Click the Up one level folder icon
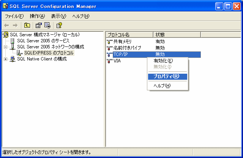Image resolution: width=243 pixels, height=158 pixels. [x=27, y=25]
